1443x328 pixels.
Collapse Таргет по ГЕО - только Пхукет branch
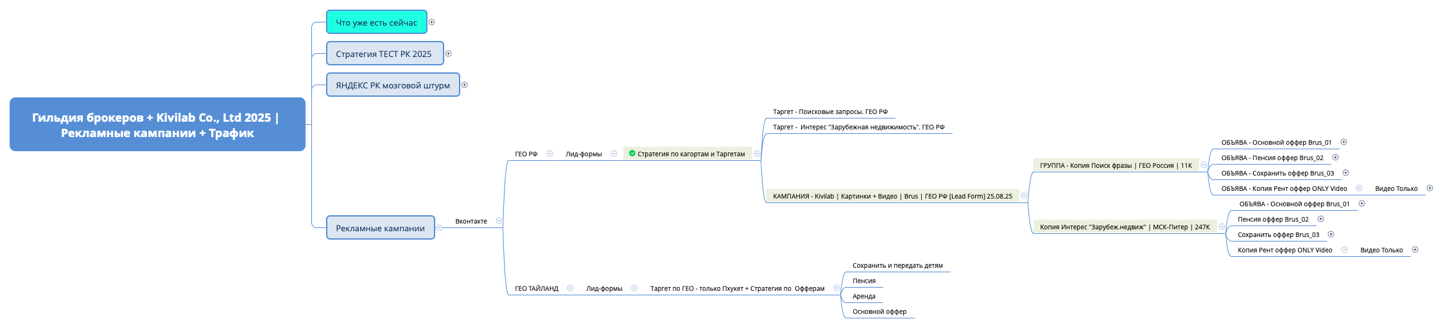[x=837, y=288]
